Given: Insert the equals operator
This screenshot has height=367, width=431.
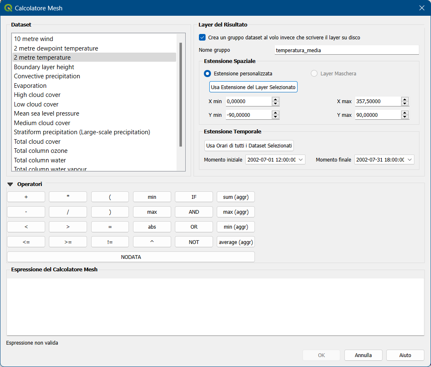Looking at the screenshot, I should coord(110,227).
